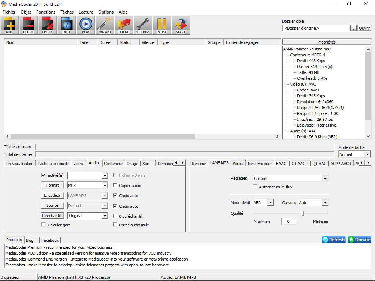Click the left arrow of encoder tabs

coord(362,163)
